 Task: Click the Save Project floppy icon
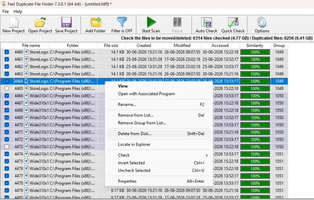(x=66, y=22)
